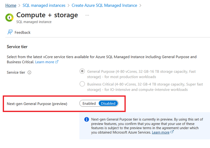
Task: Click external link icon in preview notice
Action: [172, 132]
